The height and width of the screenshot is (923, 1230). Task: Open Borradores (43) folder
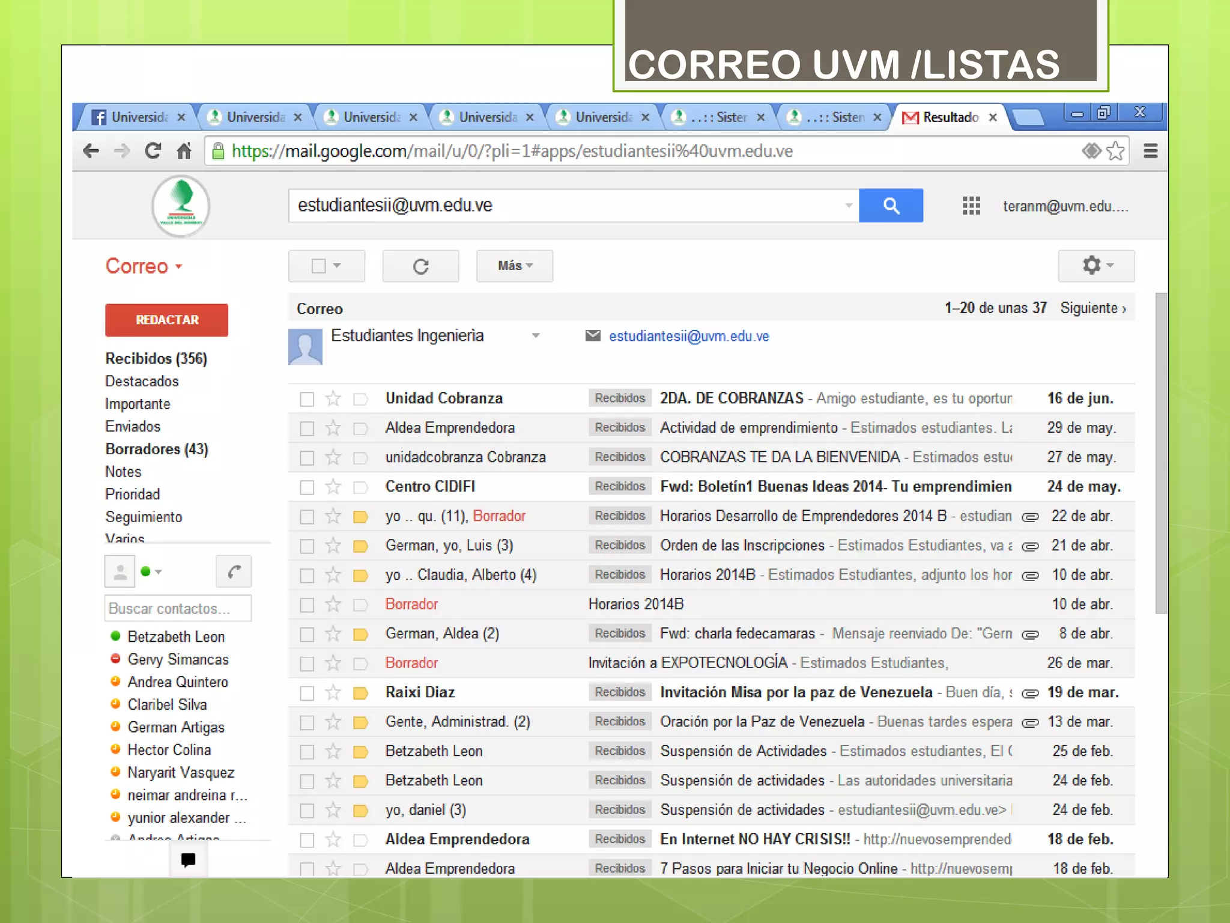157,449
